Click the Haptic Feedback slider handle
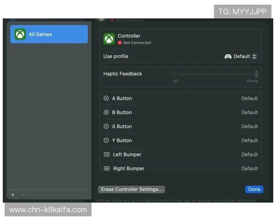This screenshot has width=276, height=221. point(257,74)
